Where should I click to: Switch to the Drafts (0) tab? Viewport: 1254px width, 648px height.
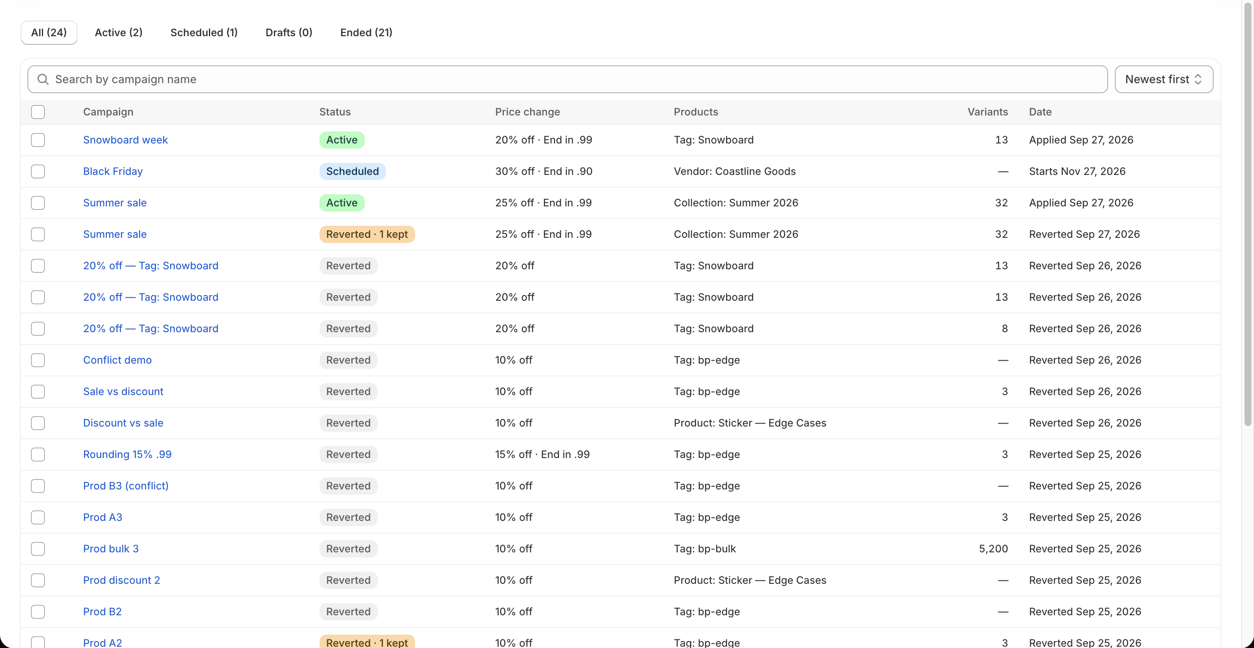click(x=289, y=33)
